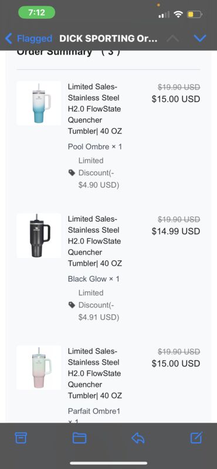Screen dimensions: 217x469
Task: Tap the back chevron beside Flagged
Action: point(9,38)
